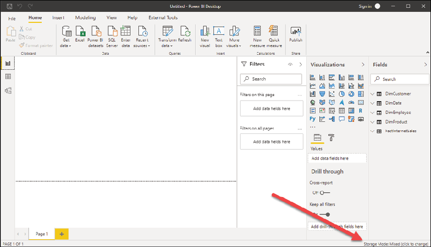Expand the DimCustomer table chevron

(373, 94)
